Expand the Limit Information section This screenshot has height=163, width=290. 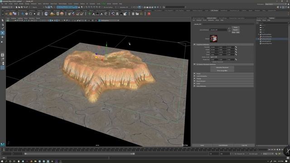pos(194,76)
